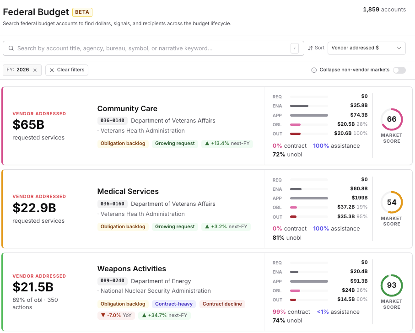
Task: Click the up triangle in +13.4% next-FY
Action: point(207,143)
